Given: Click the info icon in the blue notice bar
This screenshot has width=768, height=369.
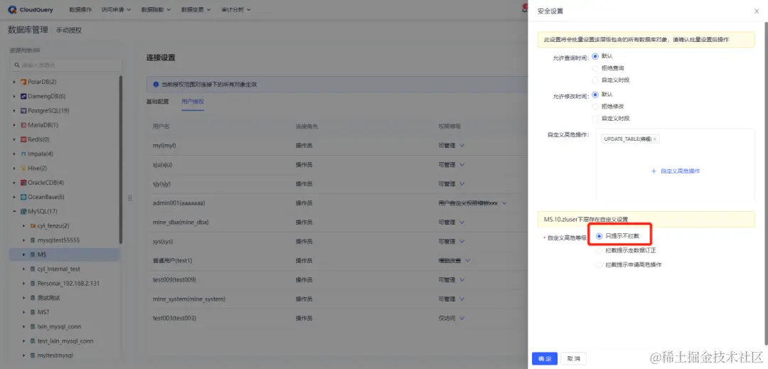Looking at the screenshot, I should point(156,85).
